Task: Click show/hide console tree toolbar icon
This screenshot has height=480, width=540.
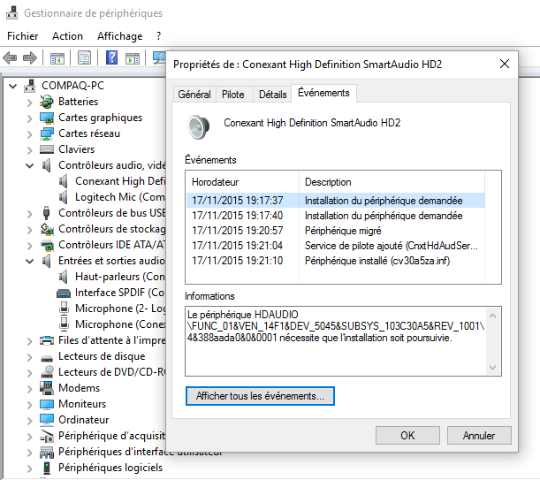Action: coord(57,58)
